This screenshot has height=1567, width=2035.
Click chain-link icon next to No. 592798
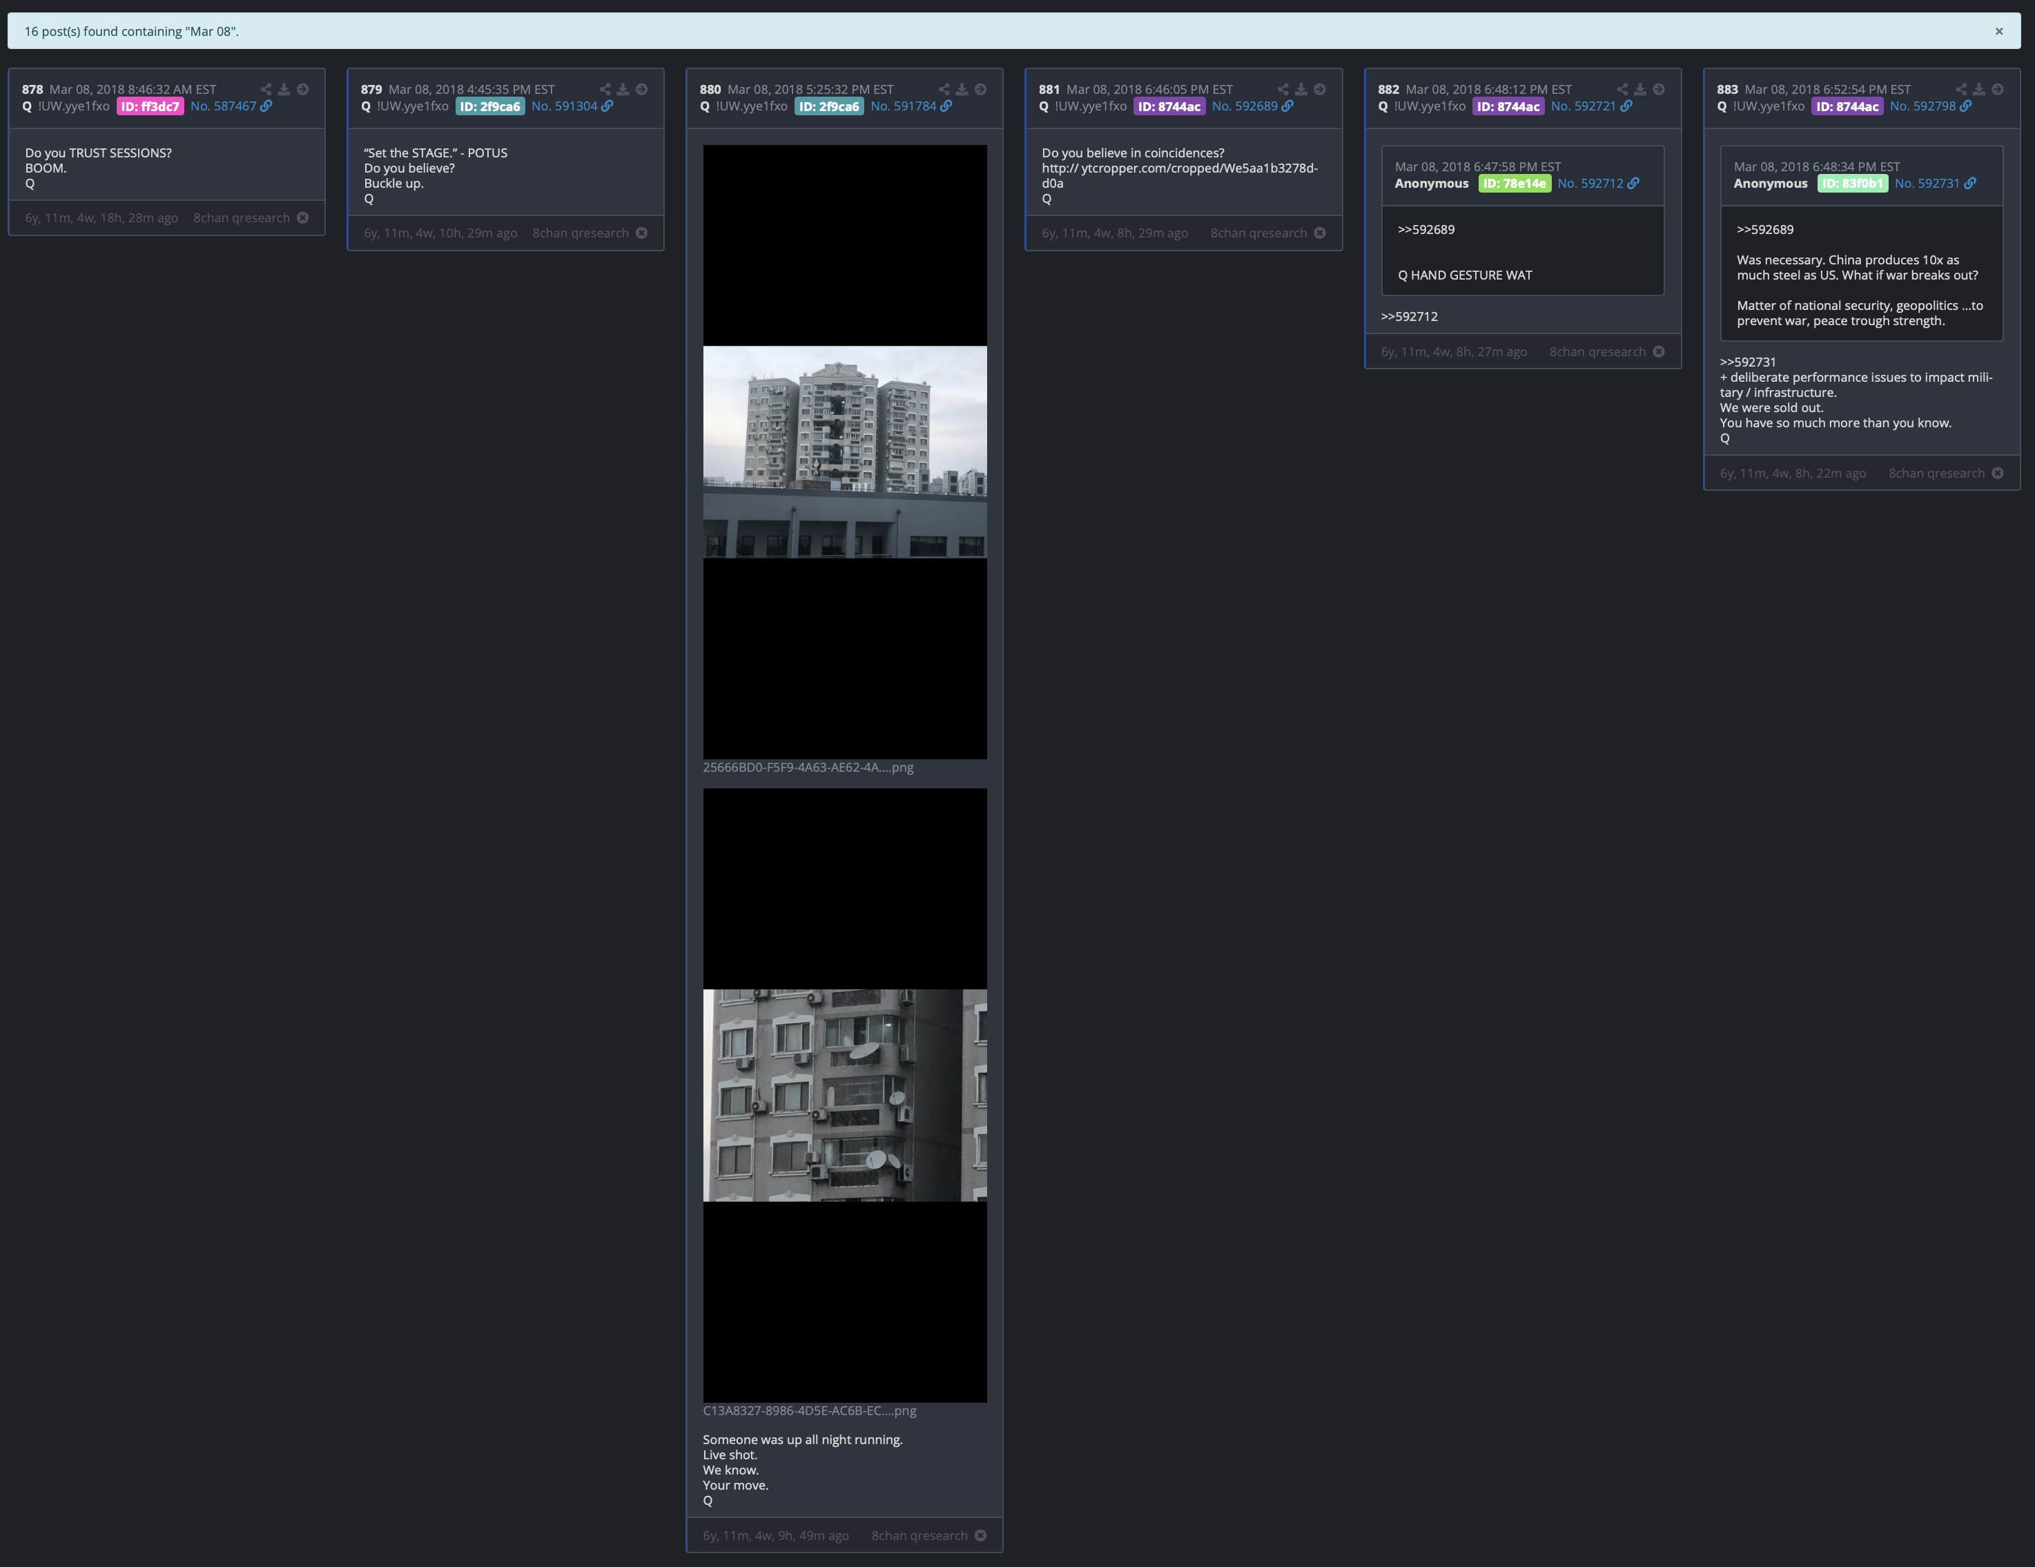(x=1966, y=106)
